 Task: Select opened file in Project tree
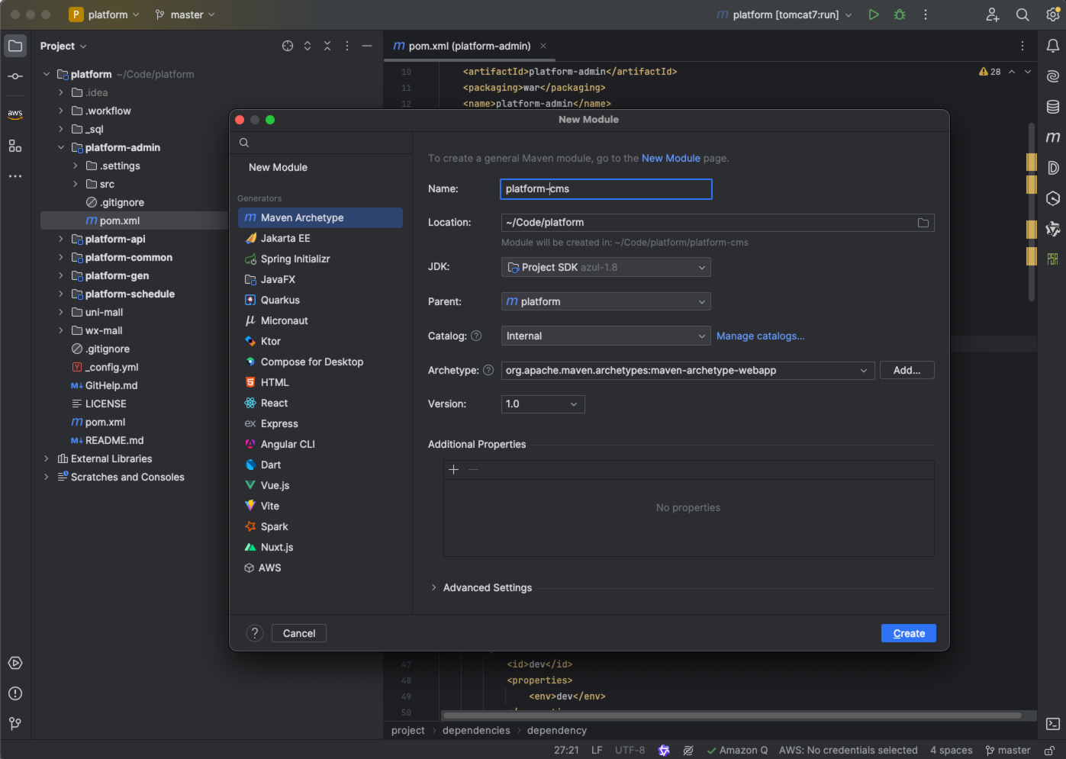coord(288,46)
